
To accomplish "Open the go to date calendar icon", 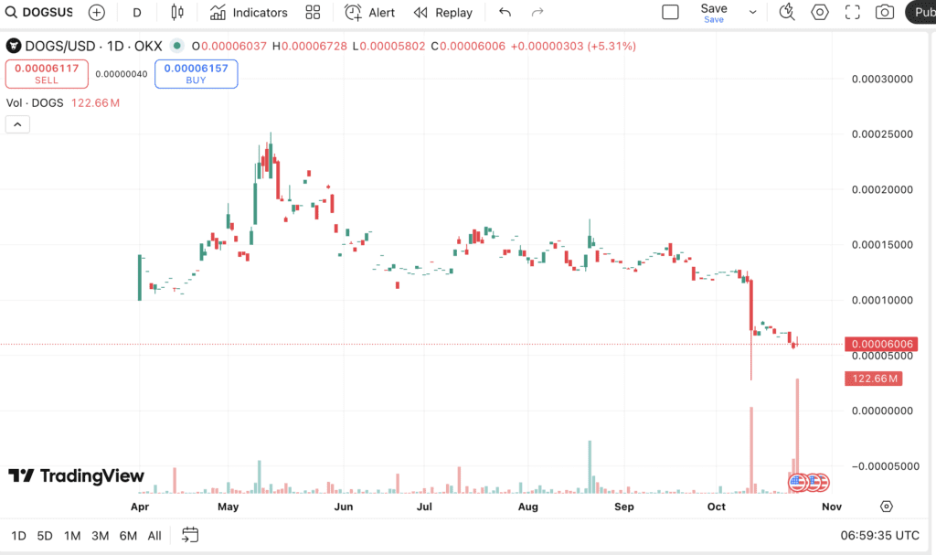I will (x=190, y=535).
